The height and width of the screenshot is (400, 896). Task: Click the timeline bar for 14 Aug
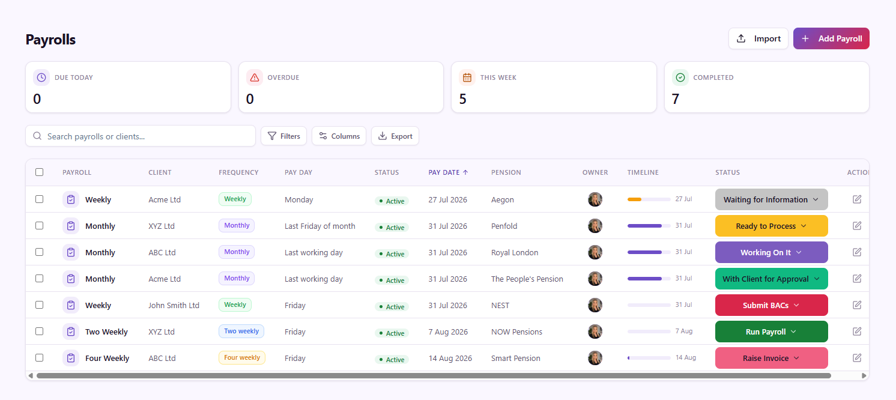tap(649, 358)
